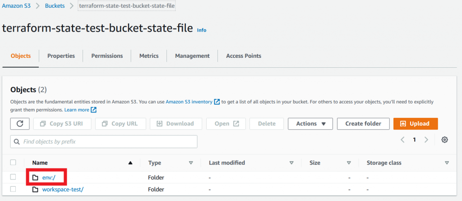This screenshot has width=462, height=201.
Task: Toggle the select all objects checkbox
Action: (x=13, y=163)
